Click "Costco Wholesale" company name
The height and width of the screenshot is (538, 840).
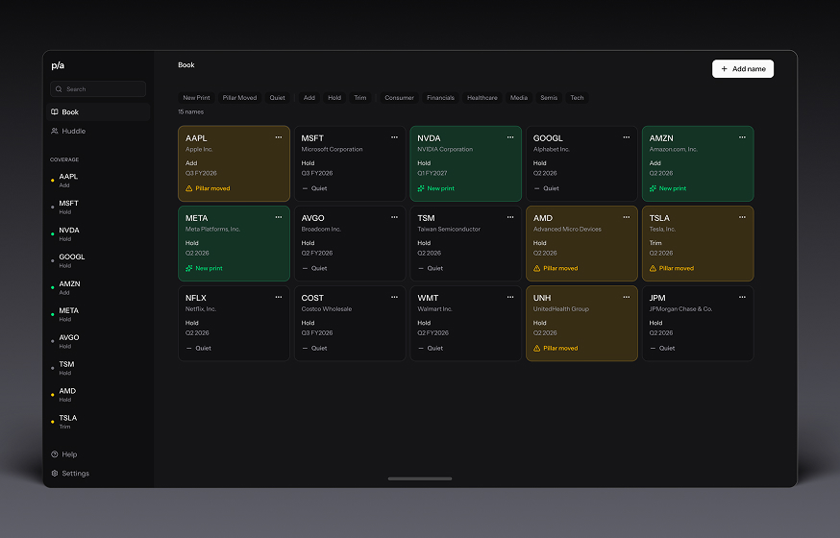326,309
